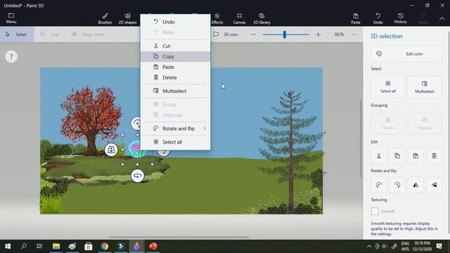
Task: Open the Brushes tool
Action: (x=105, y=18)
